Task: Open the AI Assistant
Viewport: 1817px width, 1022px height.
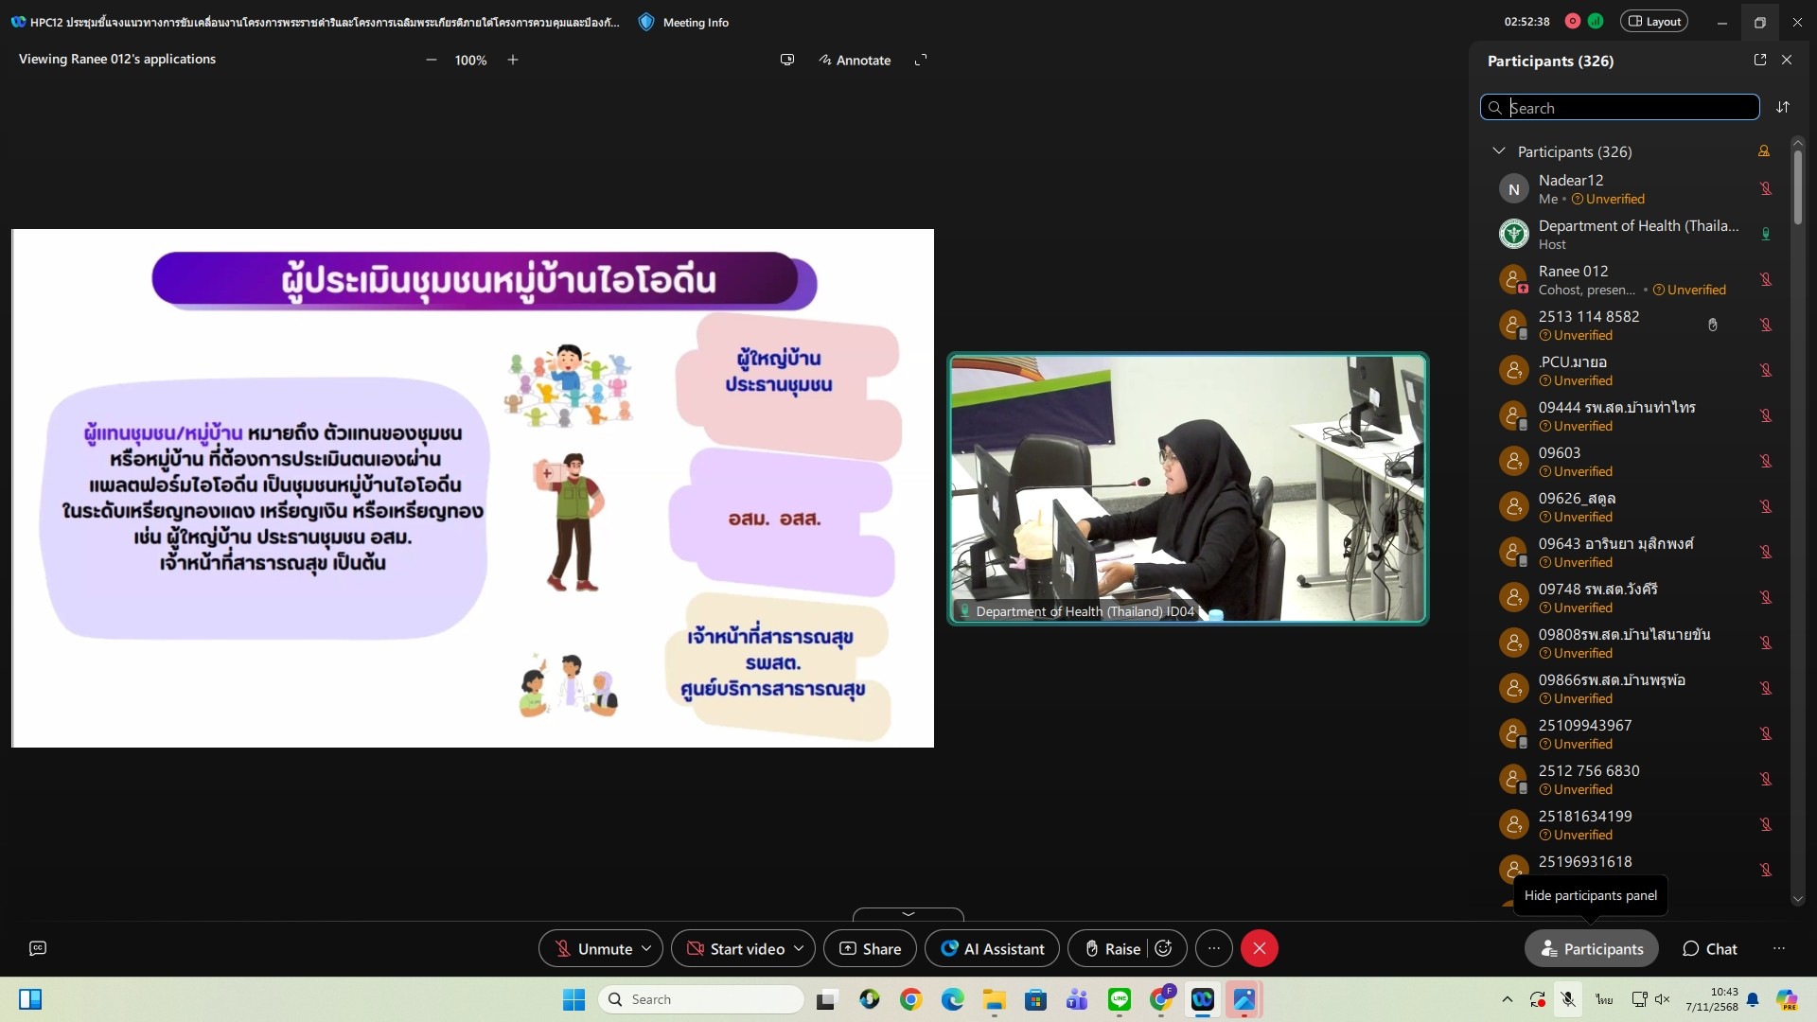Action: [x=993, y=948]
